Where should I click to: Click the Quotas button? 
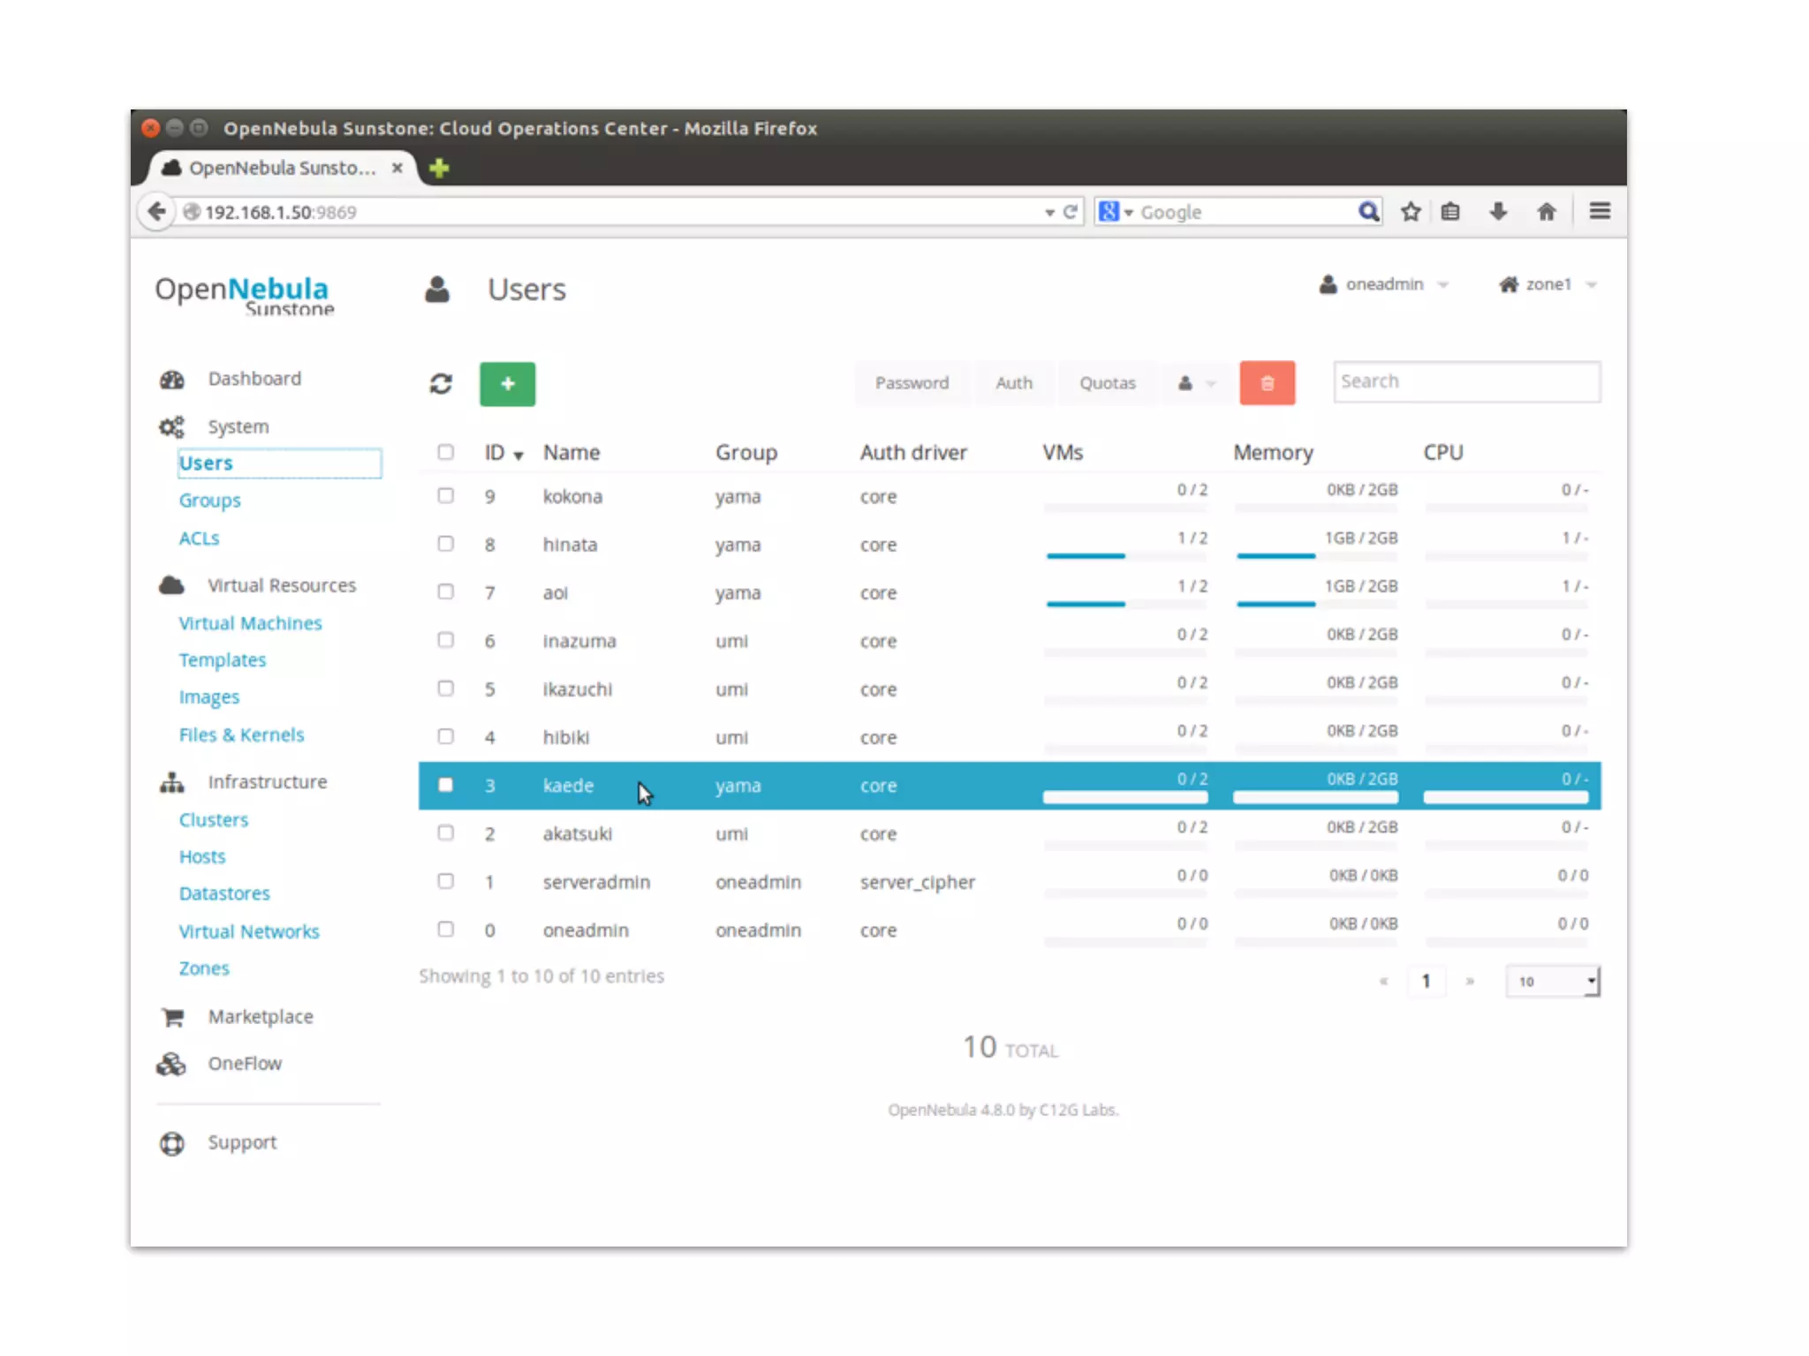tap(1107, 383)
